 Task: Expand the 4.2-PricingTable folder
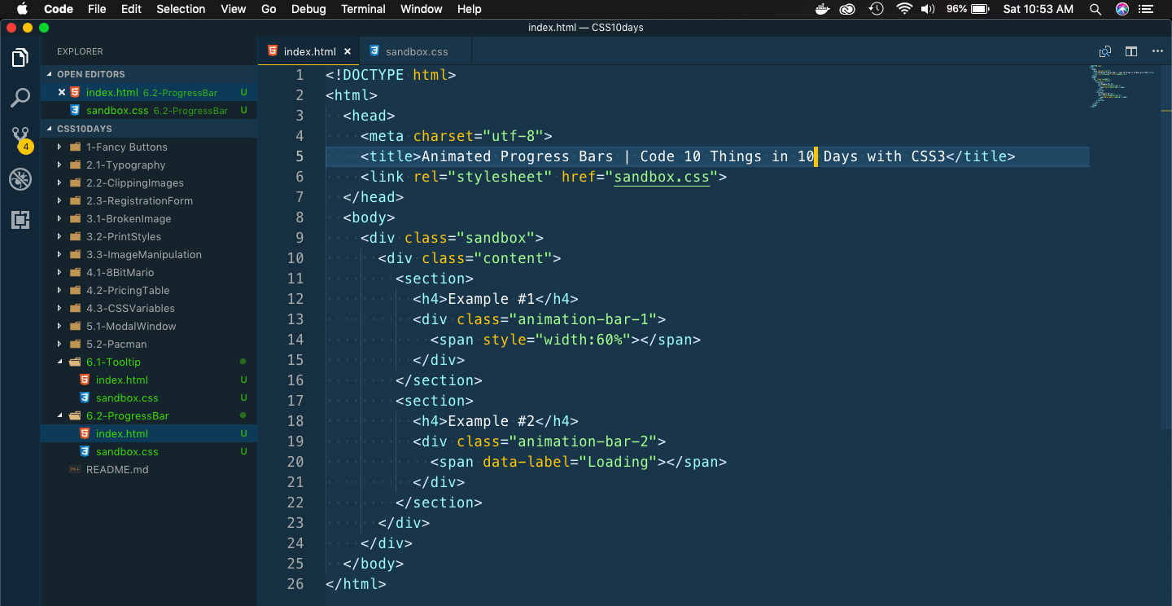(x=149, y=290)
